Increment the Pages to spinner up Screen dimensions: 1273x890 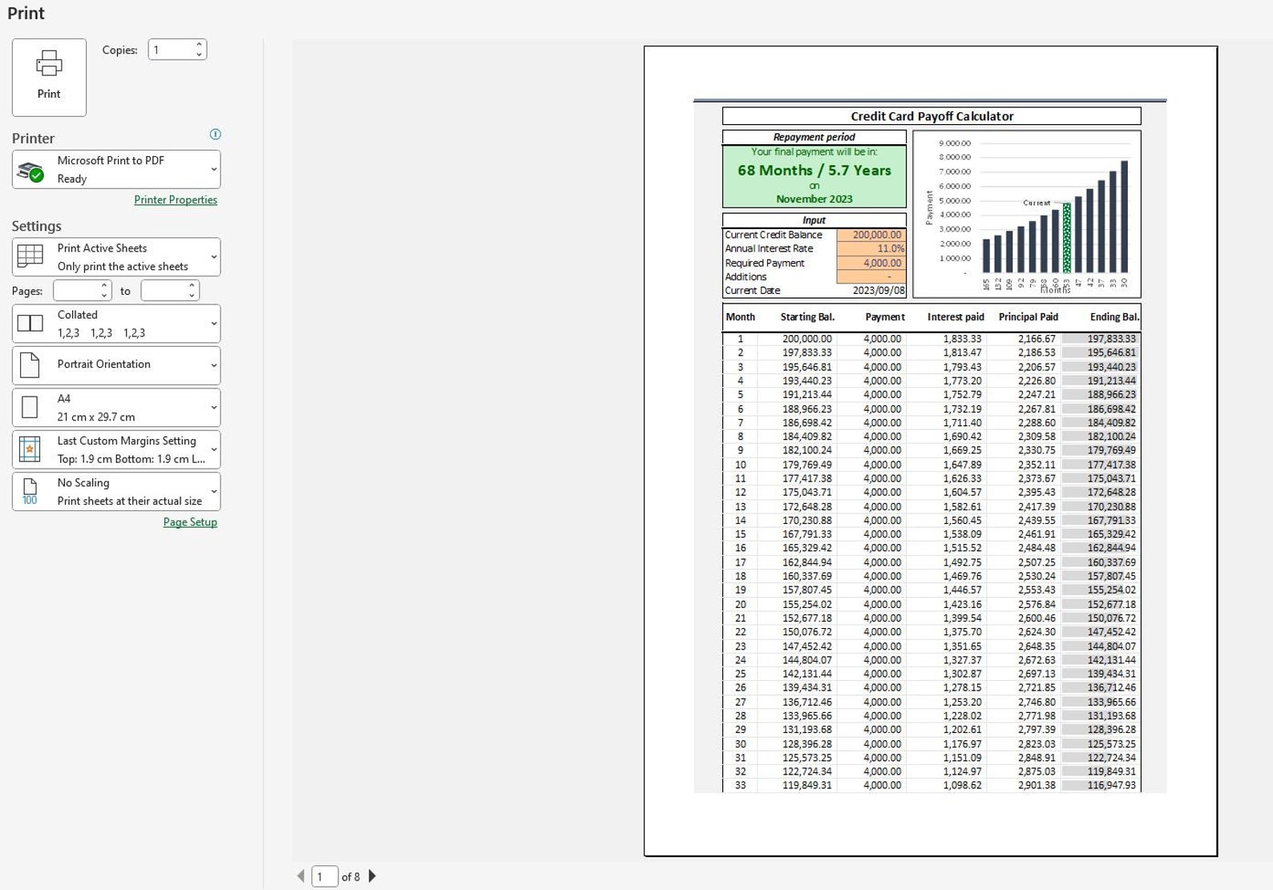pos(192,286)
